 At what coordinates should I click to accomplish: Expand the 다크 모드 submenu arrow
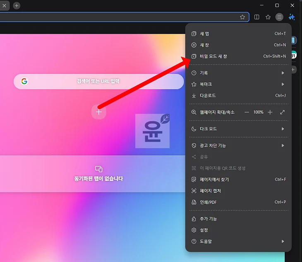click(283, 129)
